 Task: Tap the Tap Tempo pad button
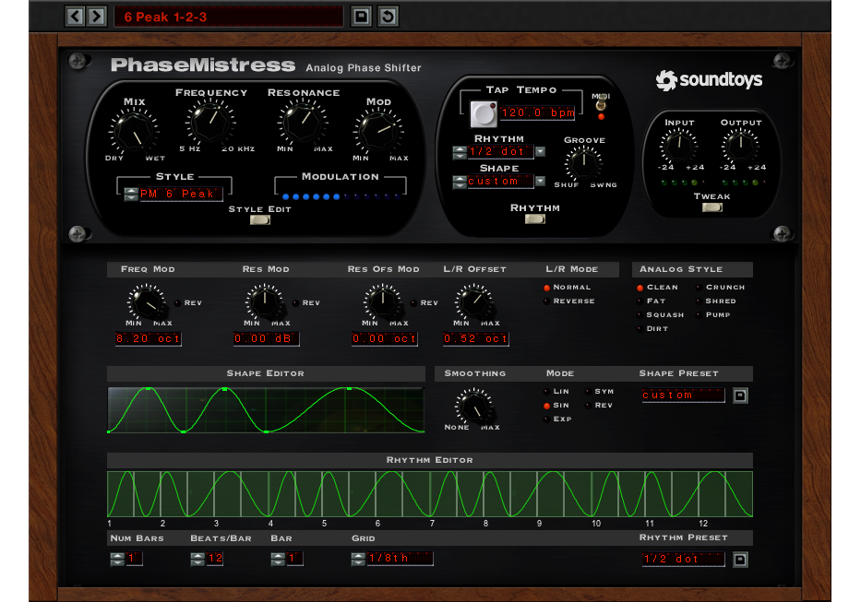(x=484, y=113)
